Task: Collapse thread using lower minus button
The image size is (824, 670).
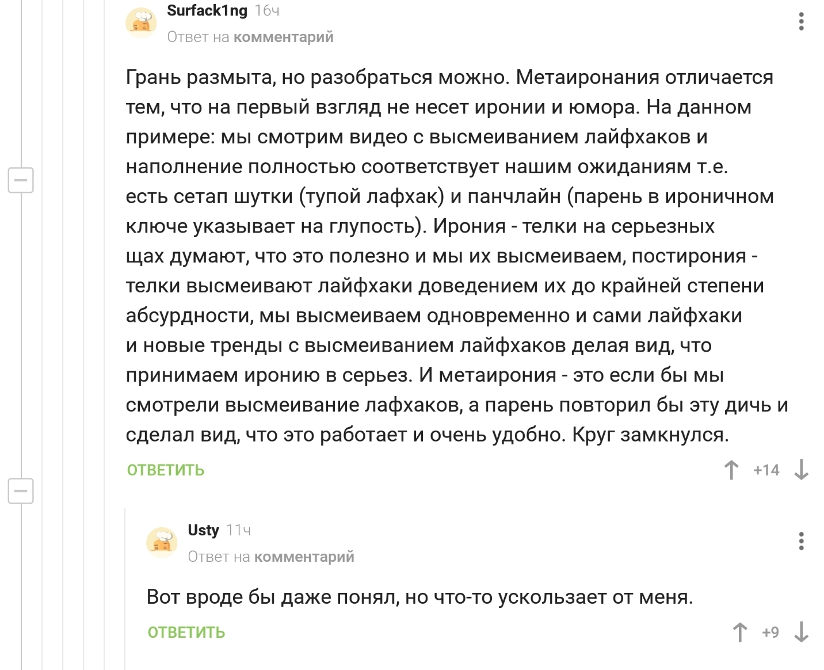Action: click(21, 491)
